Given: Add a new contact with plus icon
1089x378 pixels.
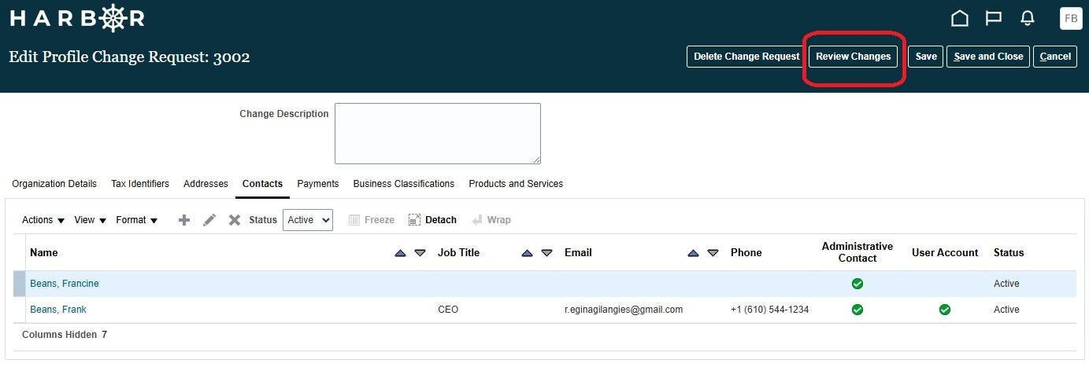Looking at the screenshot, I should tap(184, 220).
